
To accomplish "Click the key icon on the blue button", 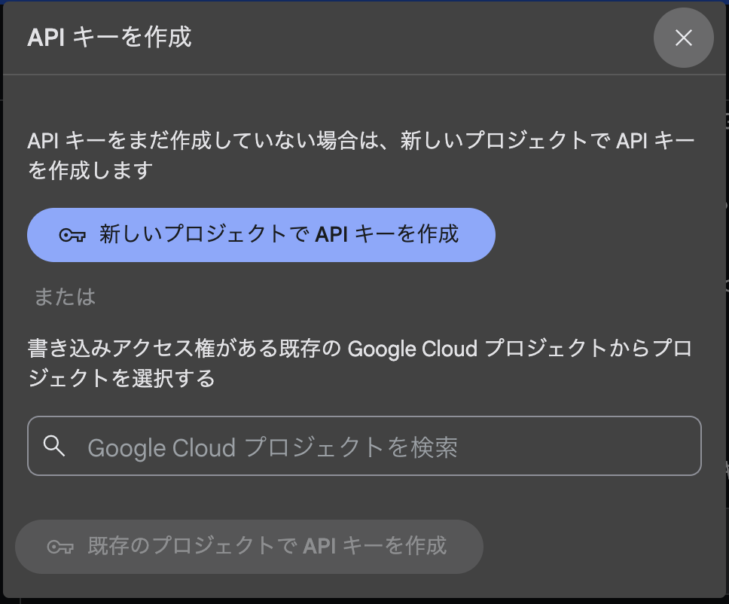I will 72,235.
